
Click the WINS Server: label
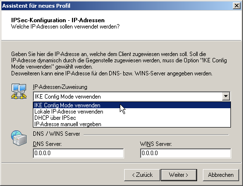(156, 144)
